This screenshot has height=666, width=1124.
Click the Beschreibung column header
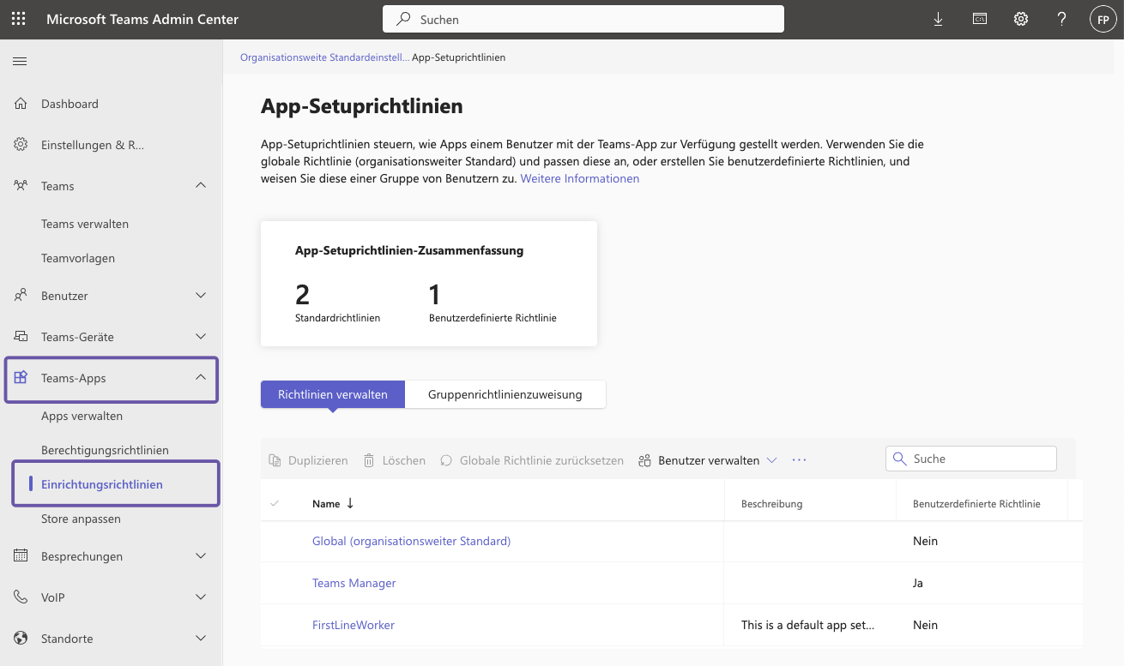(772, 504)
